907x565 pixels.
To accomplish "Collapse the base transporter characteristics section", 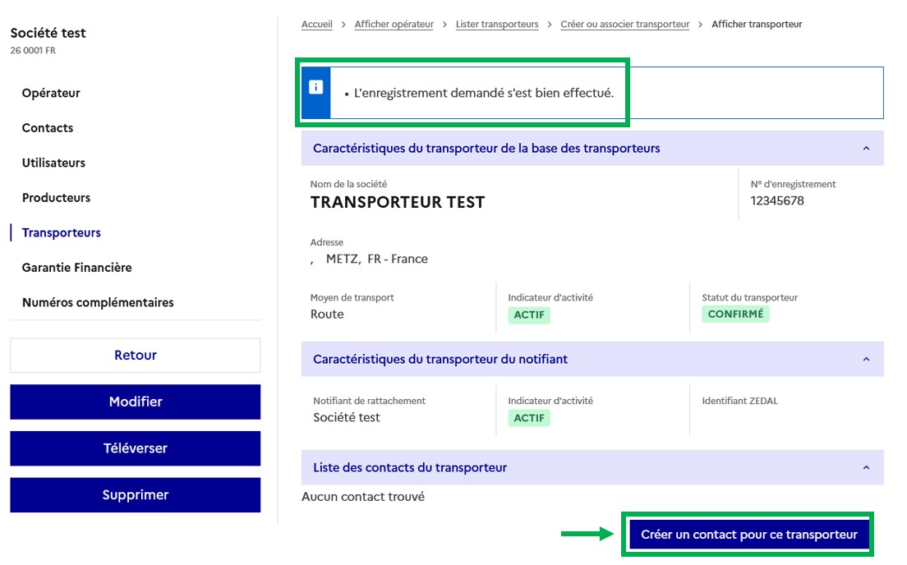I will coord(865,149).
